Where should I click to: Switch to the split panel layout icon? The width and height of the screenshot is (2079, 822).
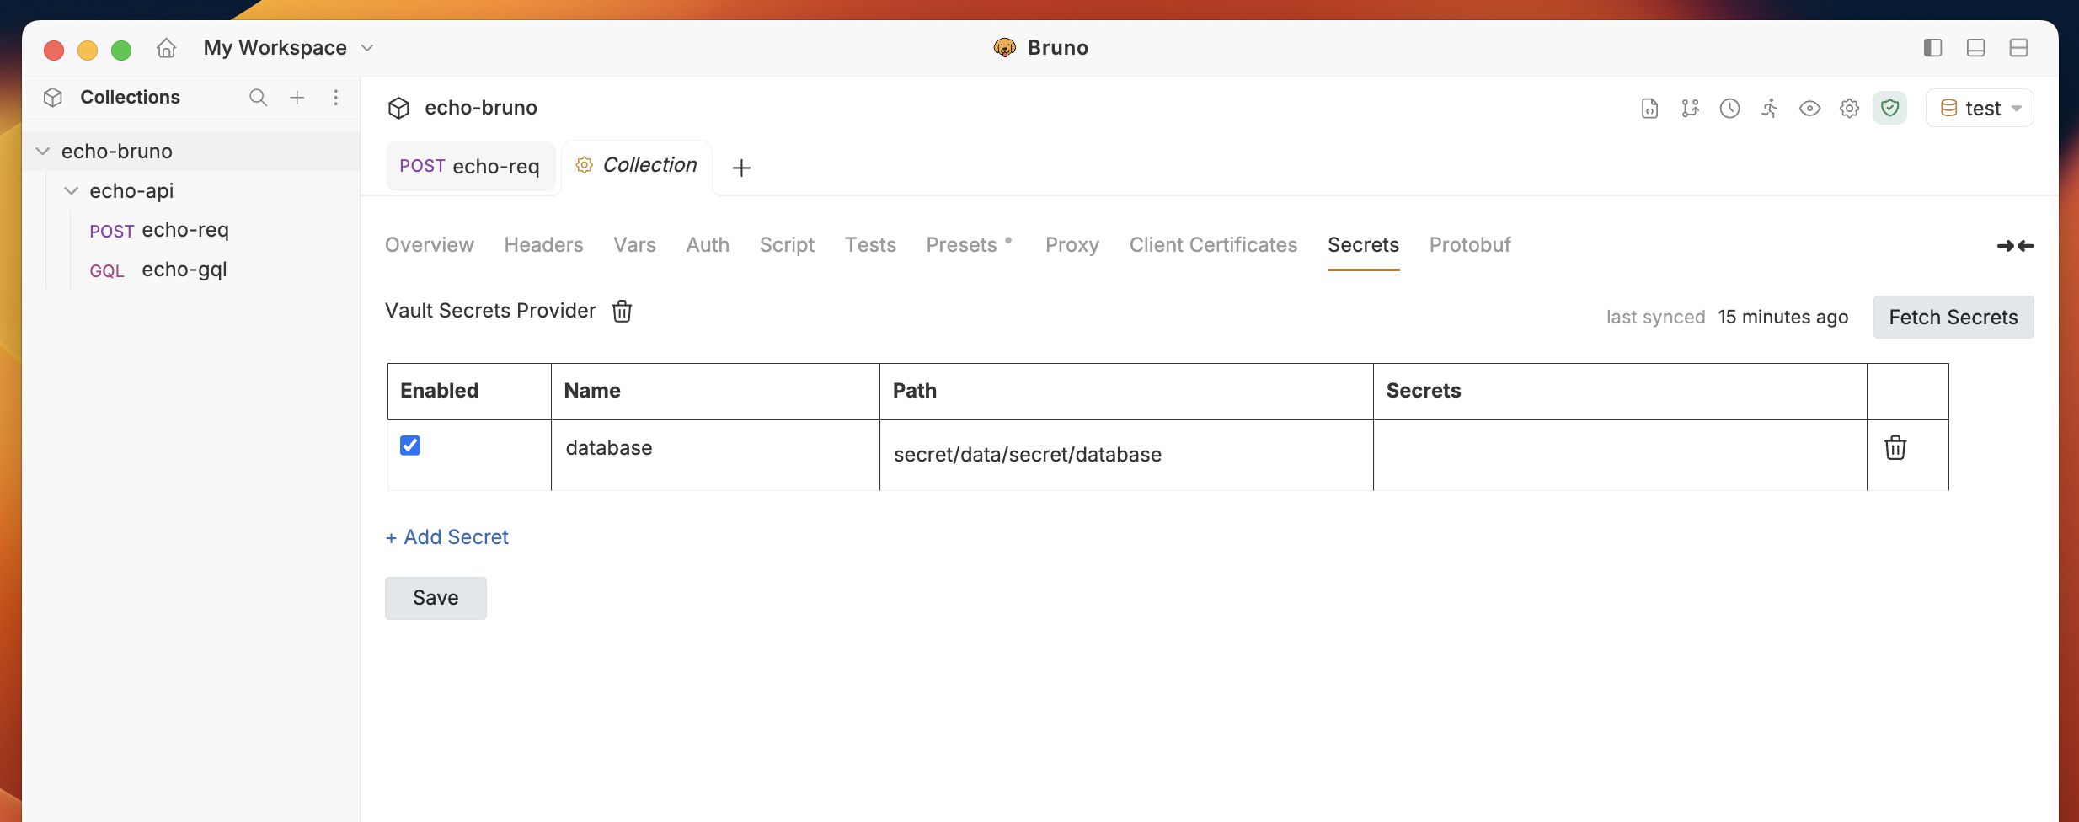pyautogui.click(x=2019, y=48)
